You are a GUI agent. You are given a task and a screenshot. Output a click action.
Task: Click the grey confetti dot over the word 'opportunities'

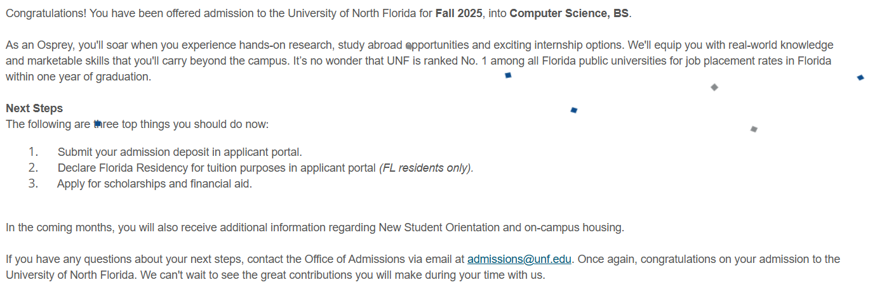[409, 46]
